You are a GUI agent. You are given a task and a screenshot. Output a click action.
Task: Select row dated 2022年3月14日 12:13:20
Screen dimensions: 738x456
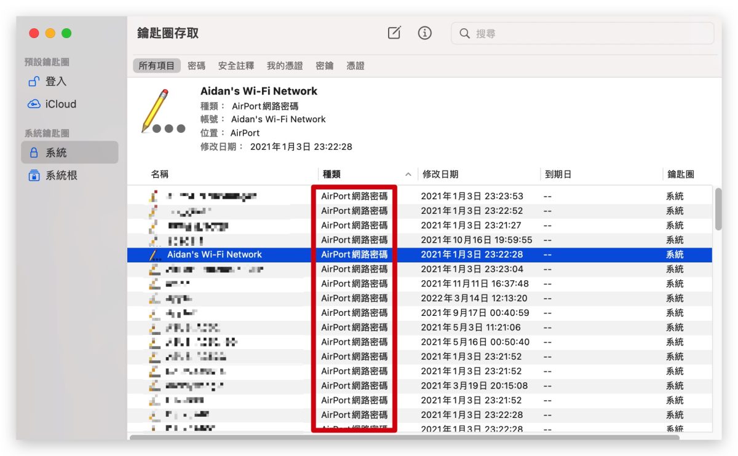coord(419,298)
